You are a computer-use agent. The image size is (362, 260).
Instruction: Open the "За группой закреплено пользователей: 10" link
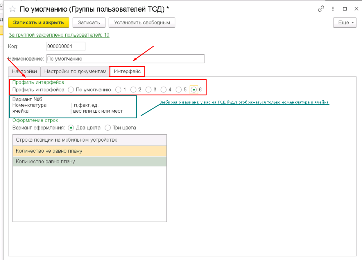[59, 35]
